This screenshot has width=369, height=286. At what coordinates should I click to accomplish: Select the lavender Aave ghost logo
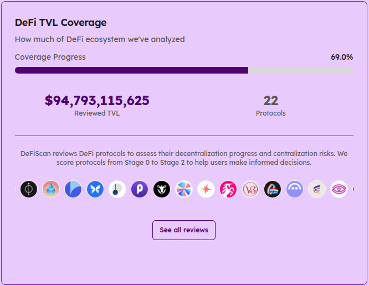click(295, 189)
